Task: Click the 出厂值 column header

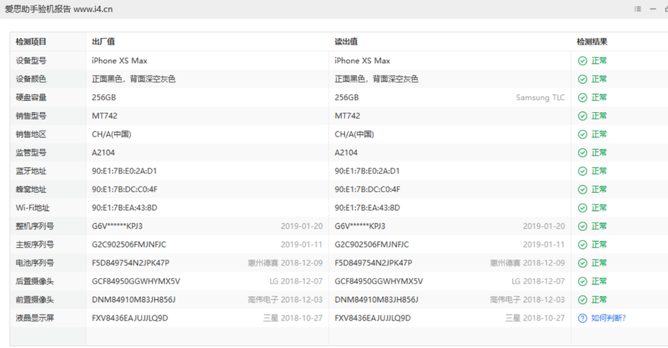Action: 103,42
